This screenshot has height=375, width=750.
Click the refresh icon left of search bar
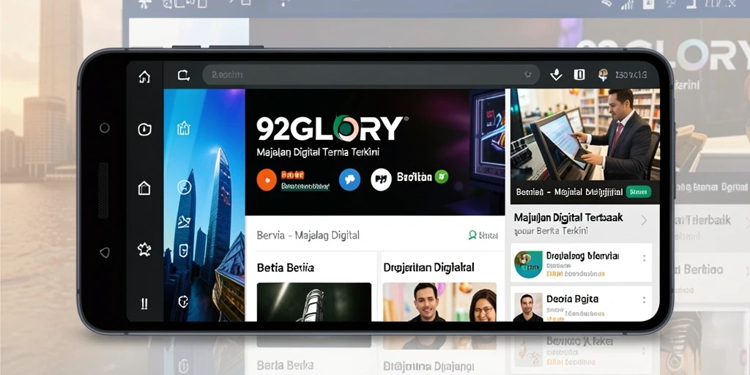pyautogui.click(x=184, y=75)
